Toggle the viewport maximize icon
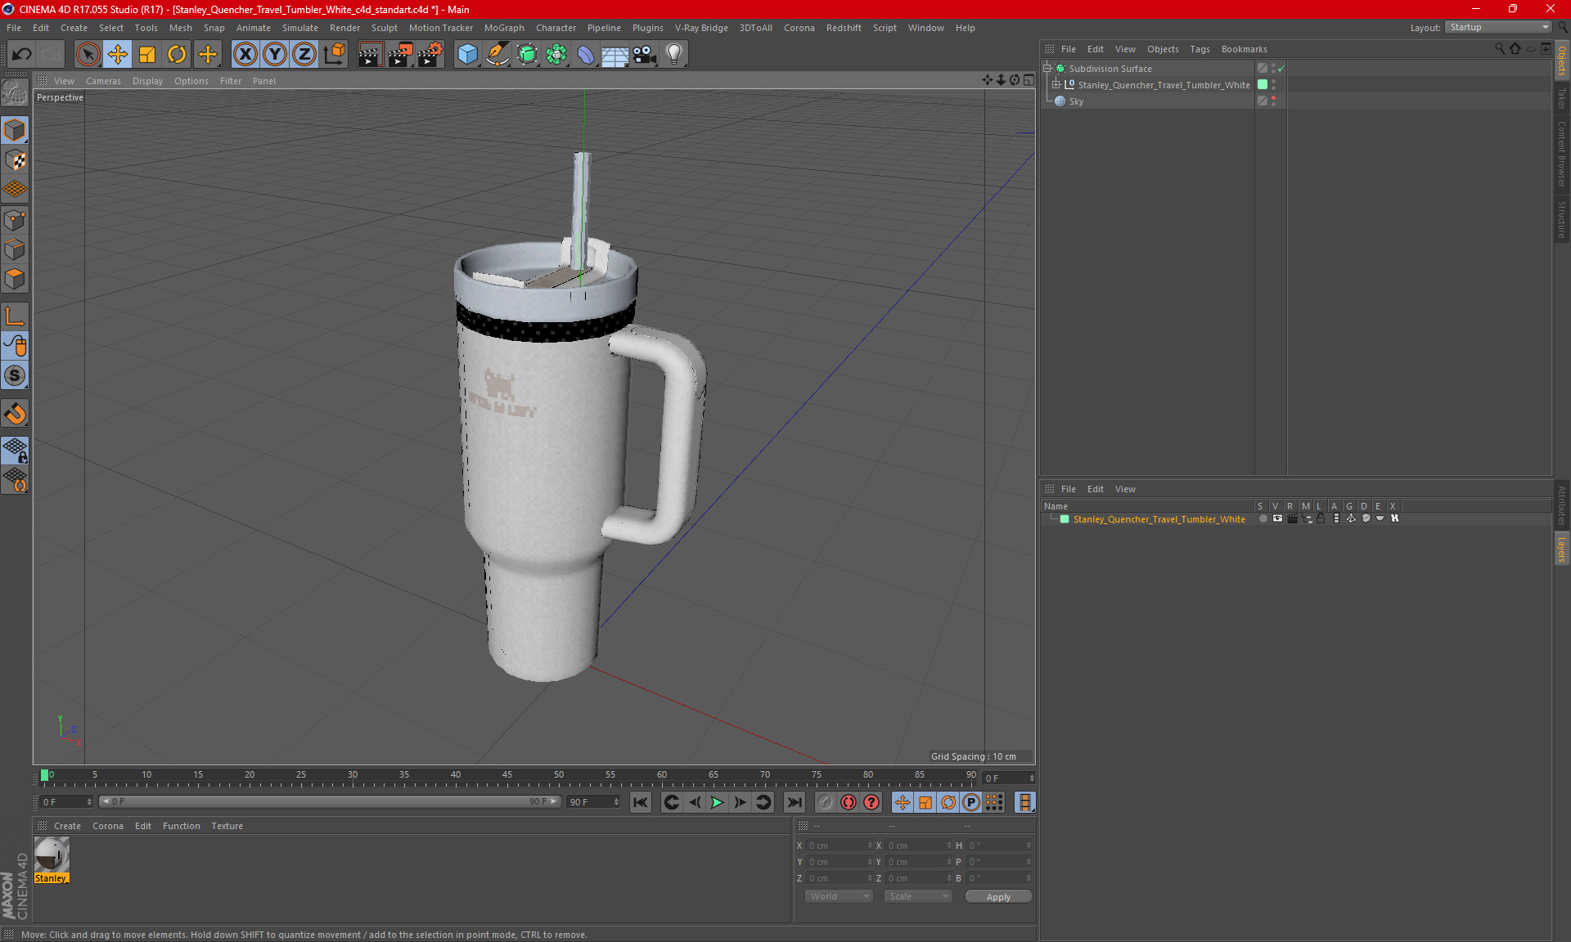This screenshot has height=942, width=1571. pyautogui.click(x=1029, y=80)
